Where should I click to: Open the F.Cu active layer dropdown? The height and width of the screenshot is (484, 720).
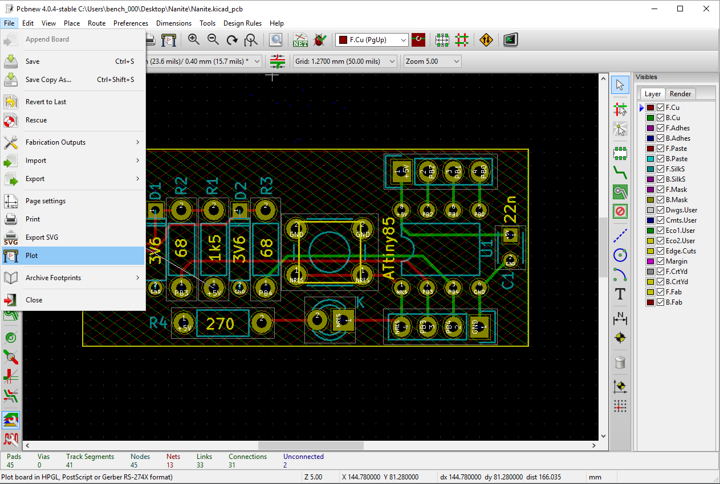tap(372, 40)
